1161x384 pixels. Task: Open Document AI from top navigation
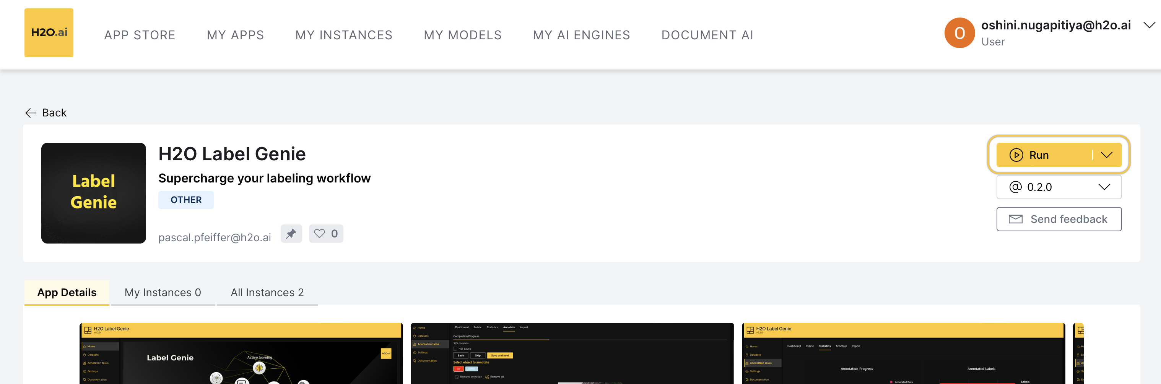click(707, 35)
